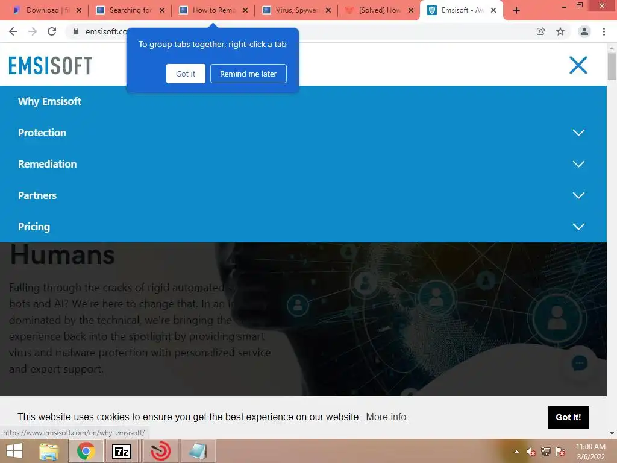Click the muted volume tray icon
Screen dimensions: 617x463
pos(531,452)
